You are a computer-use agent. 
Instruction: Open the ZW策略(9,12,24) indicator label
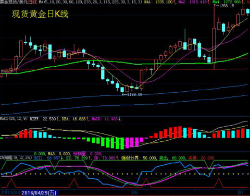(16, 158)
